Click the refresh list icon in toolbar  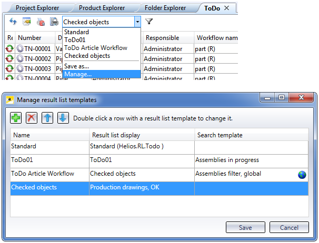(x=13, y=22)
